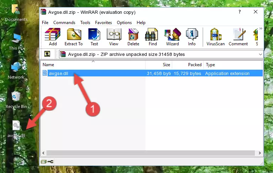The width and height of the screenshot is (273, 173).
Task: Click the avgse.dll file icon in list
Action: tap(45, 73)
